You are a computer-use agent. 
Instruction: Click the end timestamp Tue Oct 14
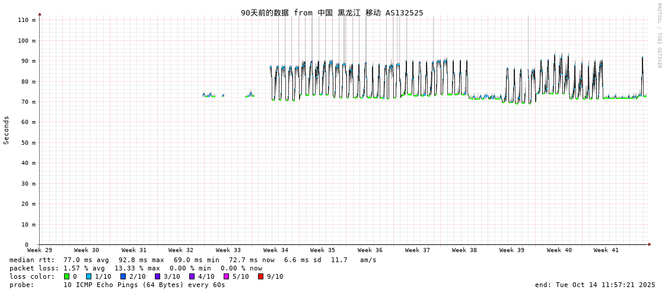[595, 285]
